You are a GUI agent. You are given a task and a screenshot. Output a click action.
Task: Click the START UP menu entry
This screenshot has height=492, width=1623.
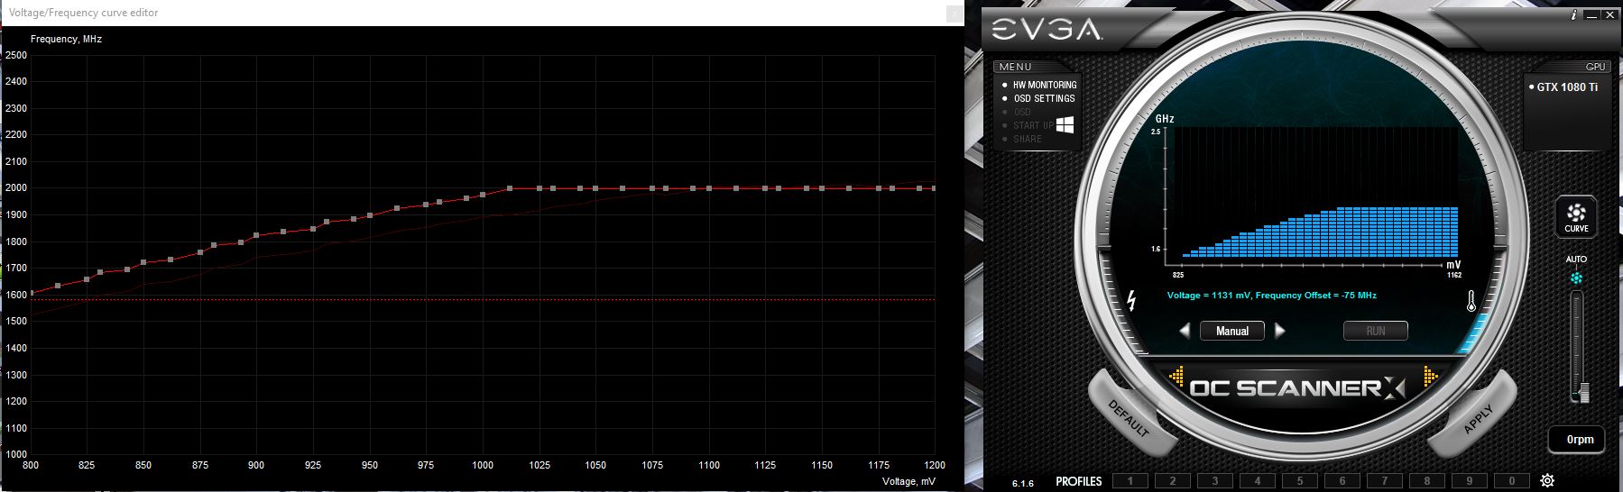pos(1033,125)
